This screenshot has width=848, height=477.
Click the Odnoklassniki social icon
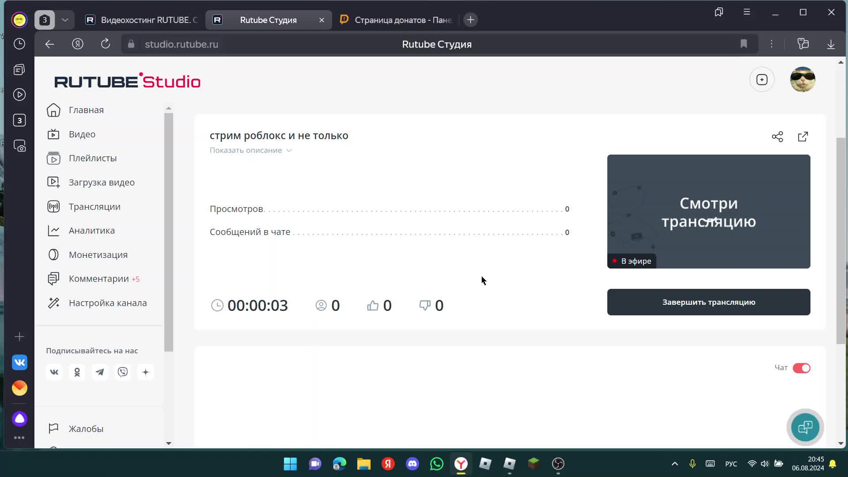click(x=77, y=372)
